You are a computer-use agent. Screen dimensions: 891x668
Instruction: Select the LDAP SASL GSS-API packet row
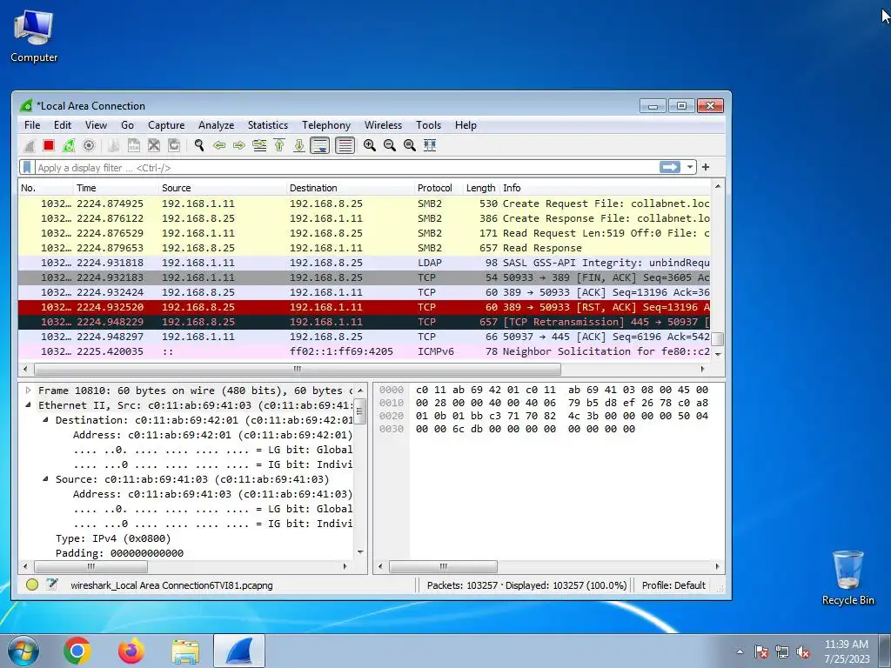[365, 263]
